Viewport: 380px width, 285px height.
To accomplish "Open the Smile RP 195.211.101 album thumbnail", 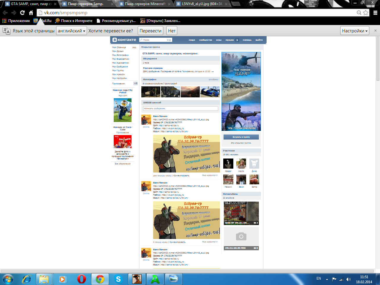I will pyautogui.click(x=241, y=213).
